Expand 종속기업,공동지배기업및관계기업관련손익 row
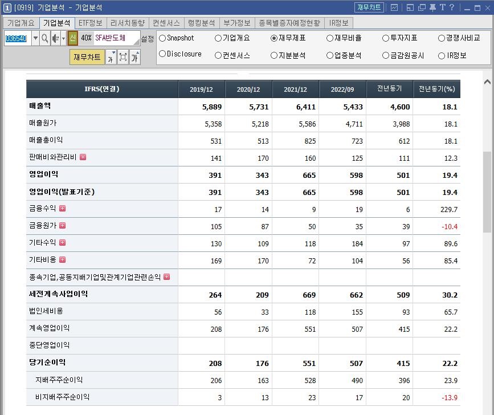The height and width of the screenshot is (415, 494). point(167,276)
